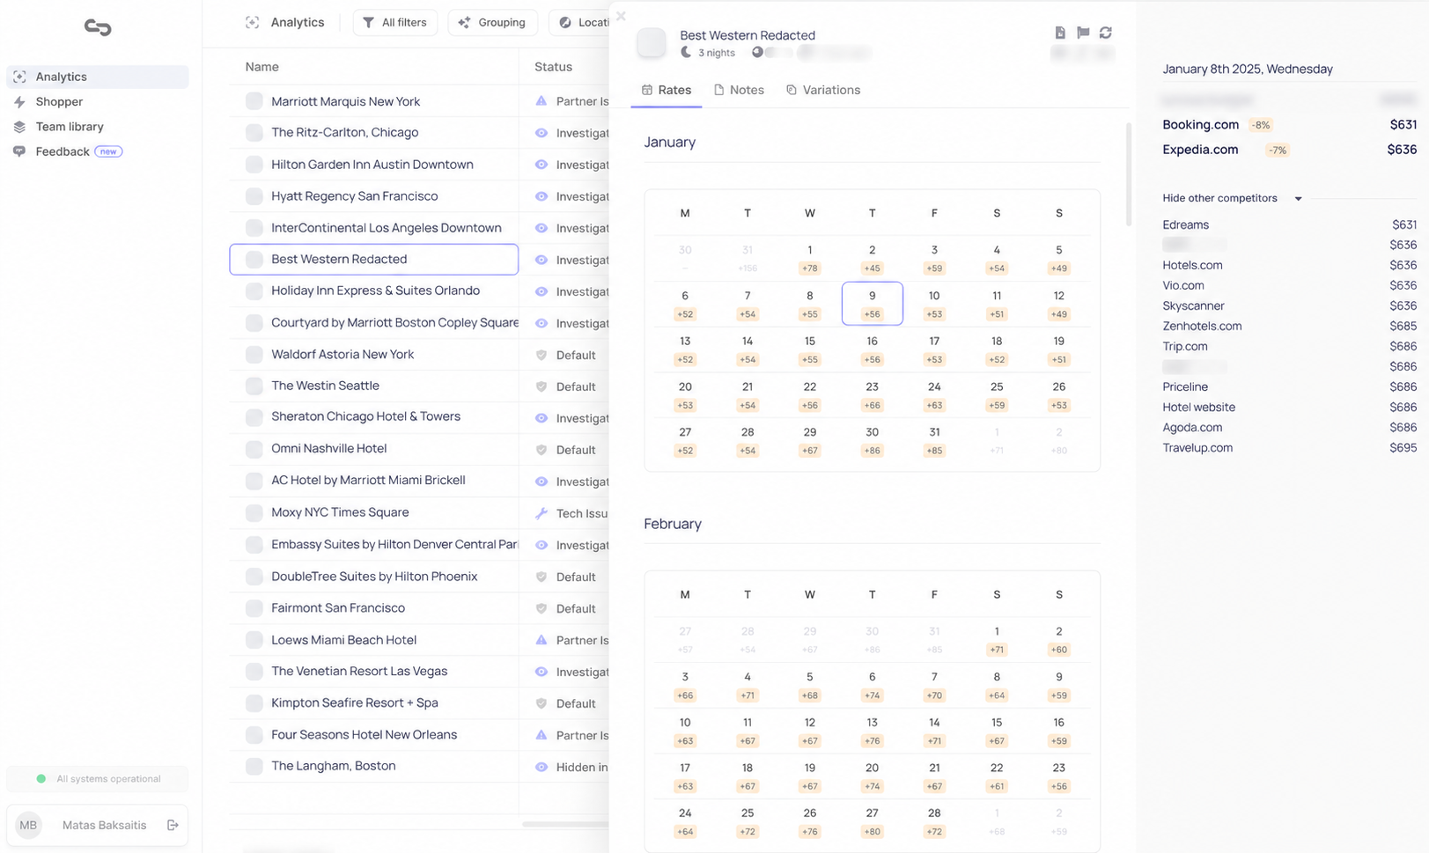The width and height of the screenshot is (1429, 853).
Task: Open the Location filter button
Action: [x=579, y=22]
